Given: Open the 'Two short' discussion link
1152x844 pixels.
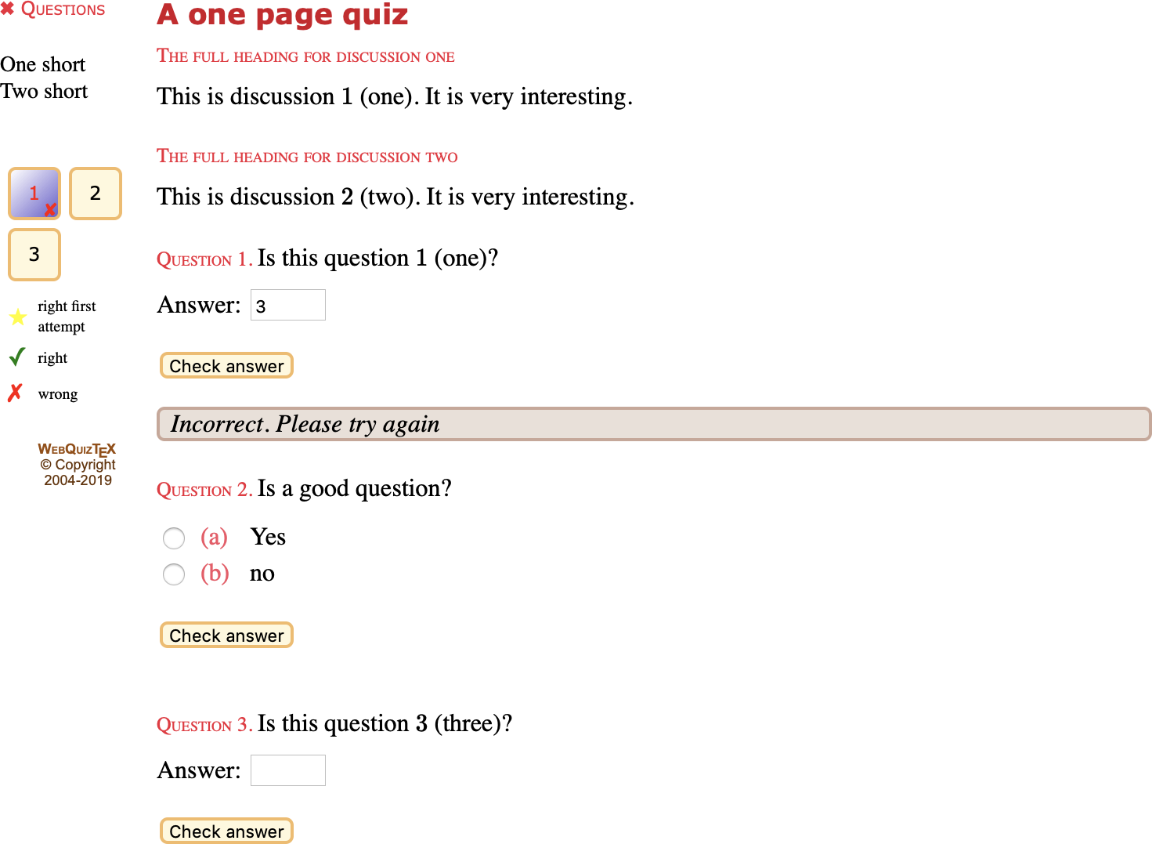Looking at the screenshot, I should [45, 91].
